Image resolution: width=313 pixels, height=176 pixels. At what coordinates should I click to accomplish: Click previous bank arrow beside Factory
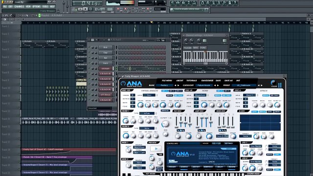tap(175, 86)
